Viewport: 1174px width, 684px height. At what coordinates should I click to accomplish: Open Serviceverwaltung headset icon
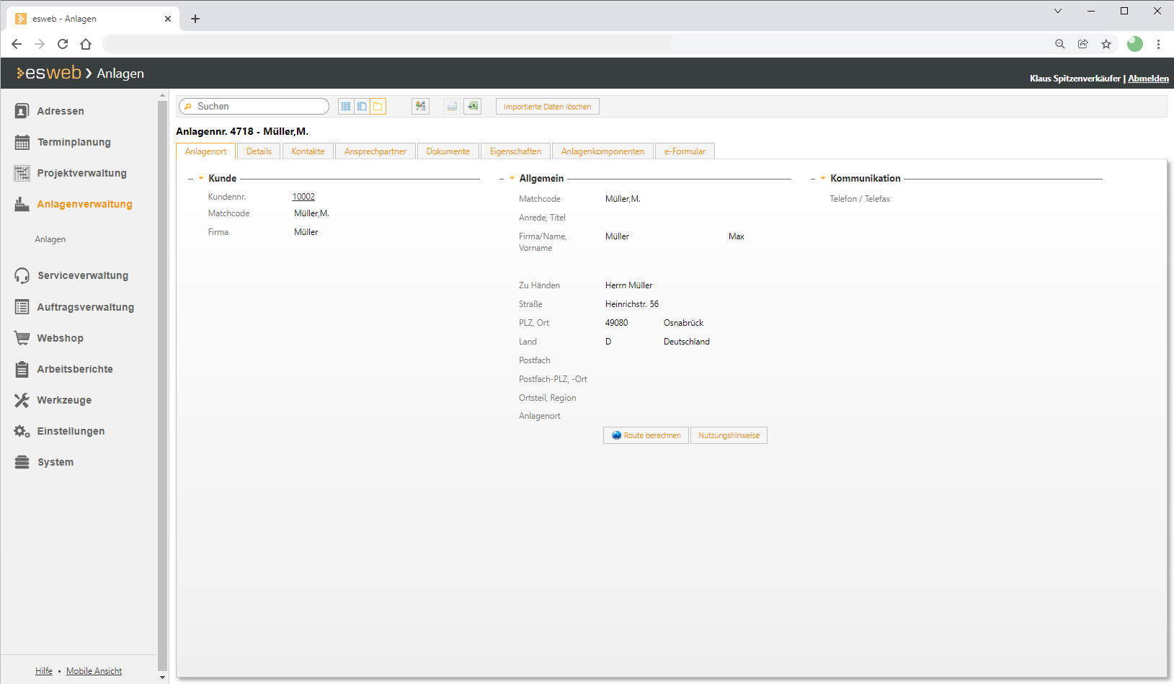(22, 275)
